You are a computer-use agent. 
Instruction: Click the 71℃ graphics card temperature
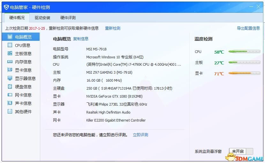[219, 74]
